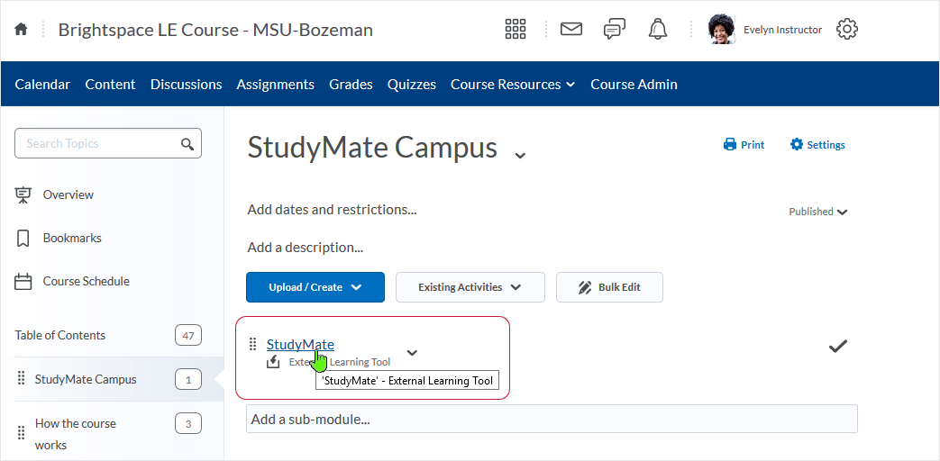This screenshot has width=940, height=461.
Task: Select Assignments in the navbar
Action: pyautogui.click(x=275, y=85)
